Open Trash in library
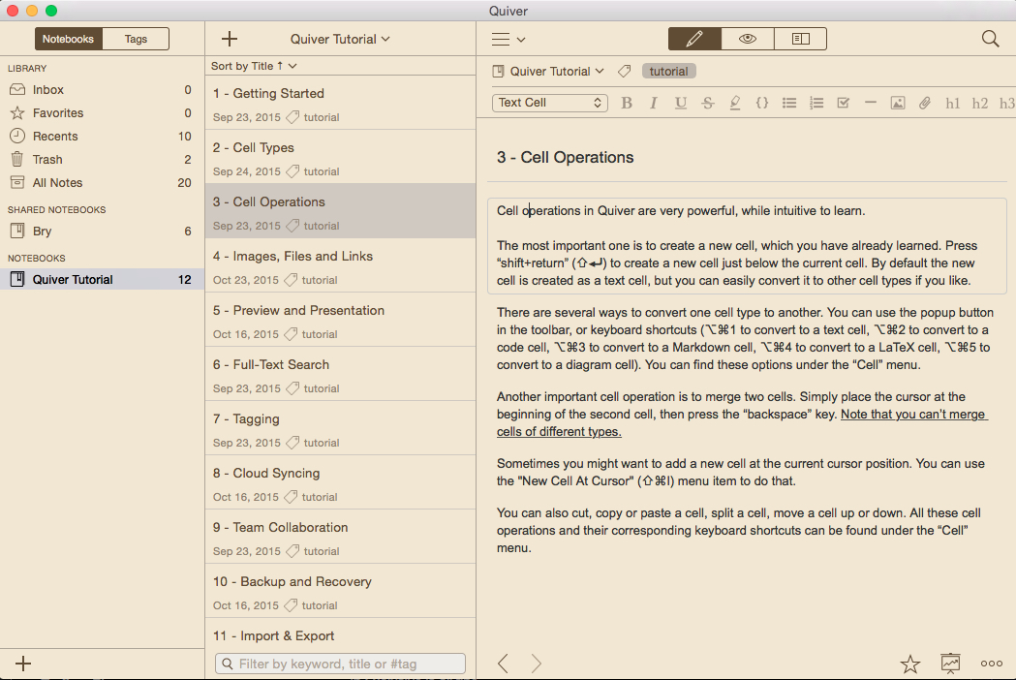The height and width of the screenshot is (680, 1016). tap(102, 160)
